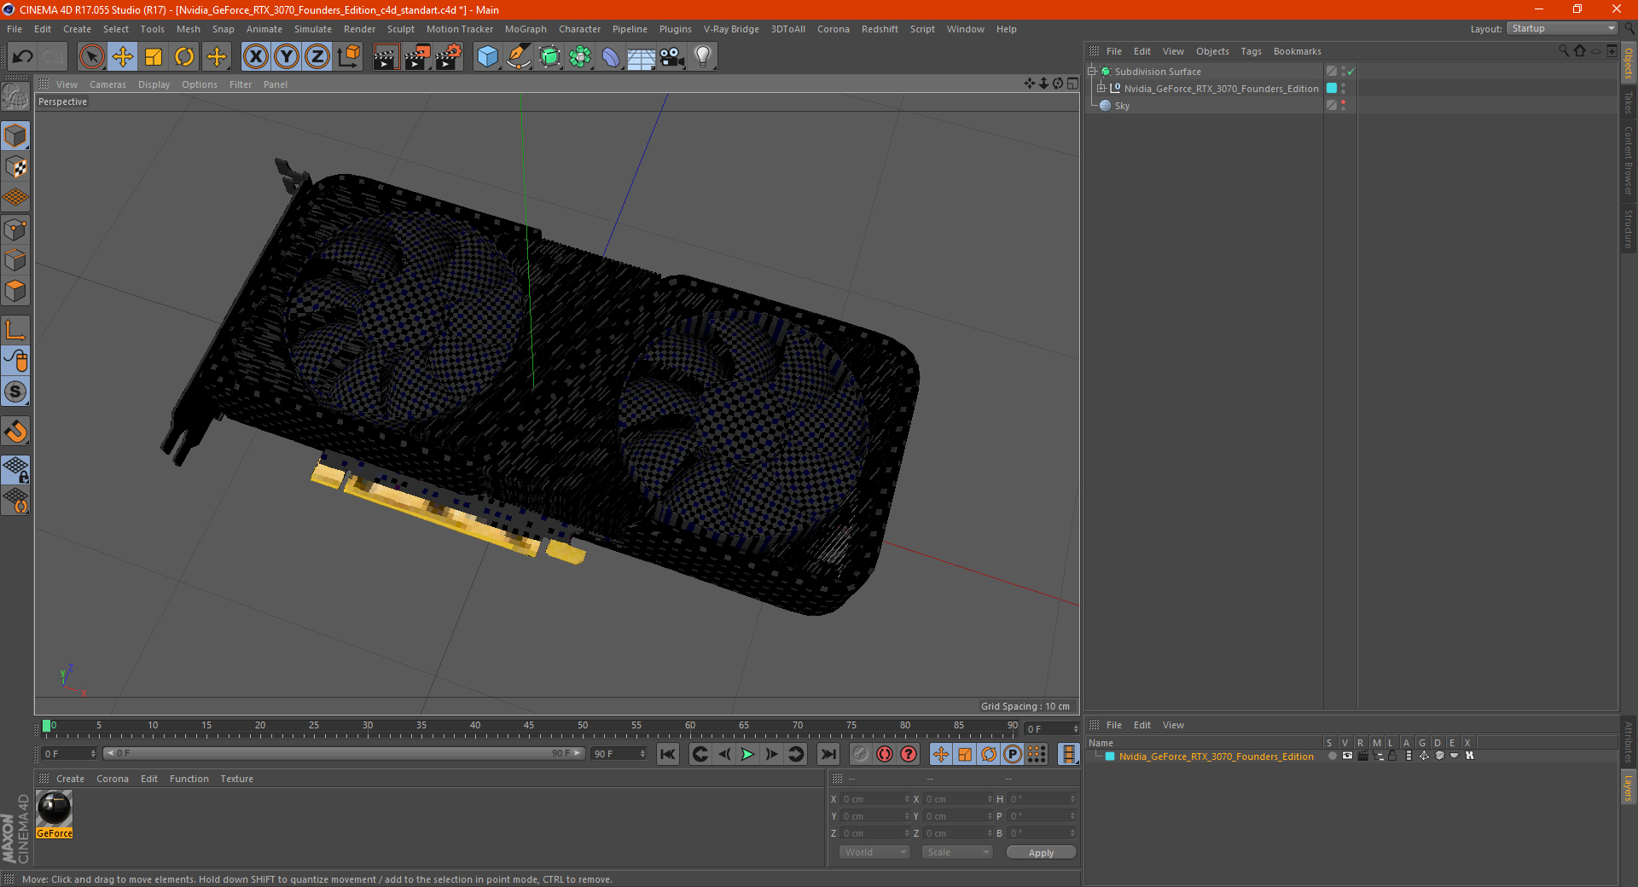Screen dimensions: 1638x887
Task: Click the Undo arrow icon
Action: 22,57
